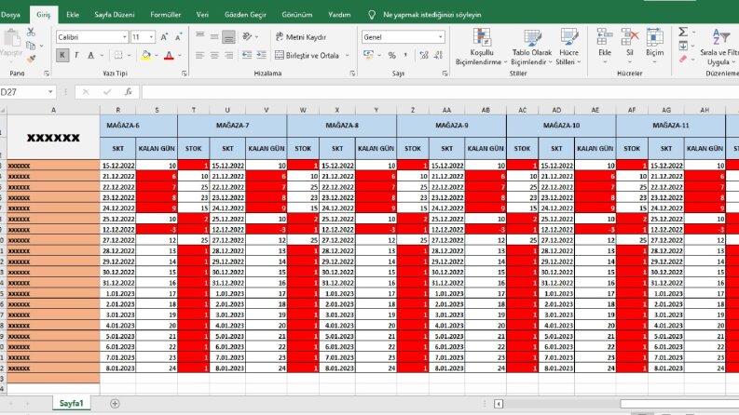739x415 pixels.
Task: Click Sil delete cells button
Action: click(x=630, y=47)
